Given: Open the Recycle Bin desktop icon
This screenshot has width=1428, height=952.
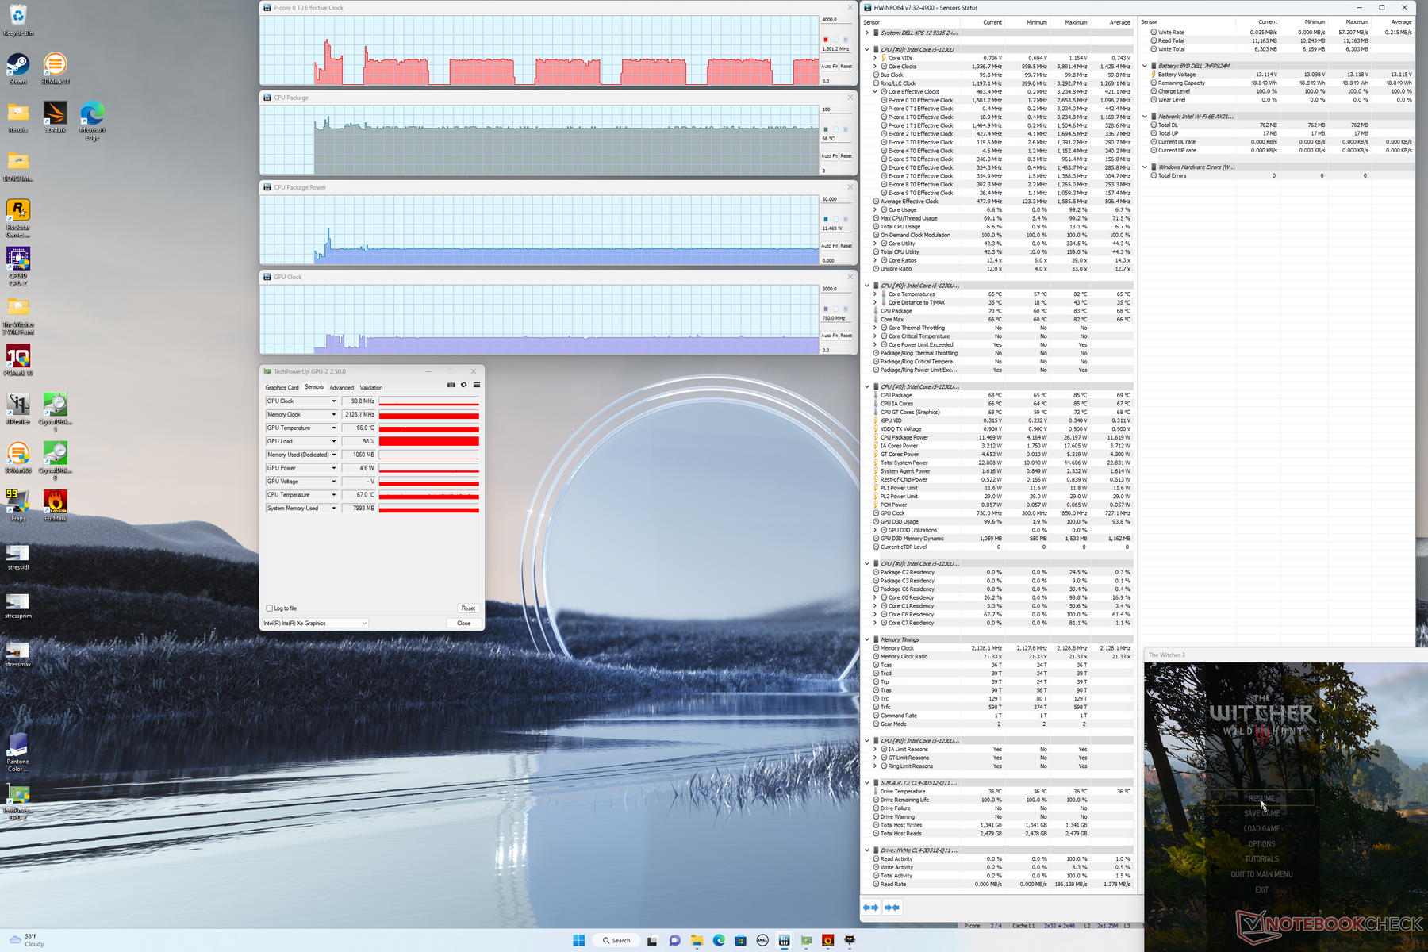Looking at the screenshot, I should [x=18, y=19].
